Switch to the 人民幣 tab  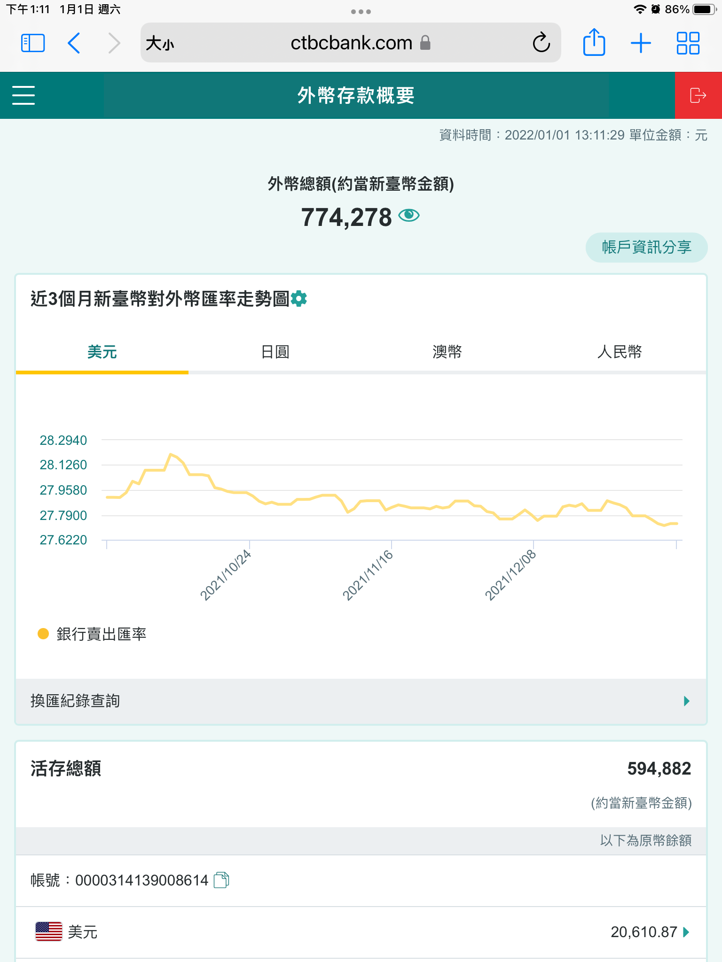[619, 352]
